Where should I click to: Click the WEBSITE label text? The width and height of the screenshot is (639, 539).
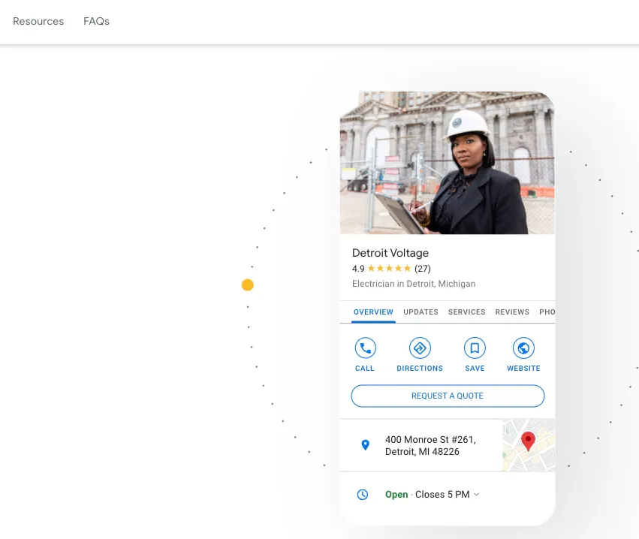pyautogui.click(x=523, y=369)
